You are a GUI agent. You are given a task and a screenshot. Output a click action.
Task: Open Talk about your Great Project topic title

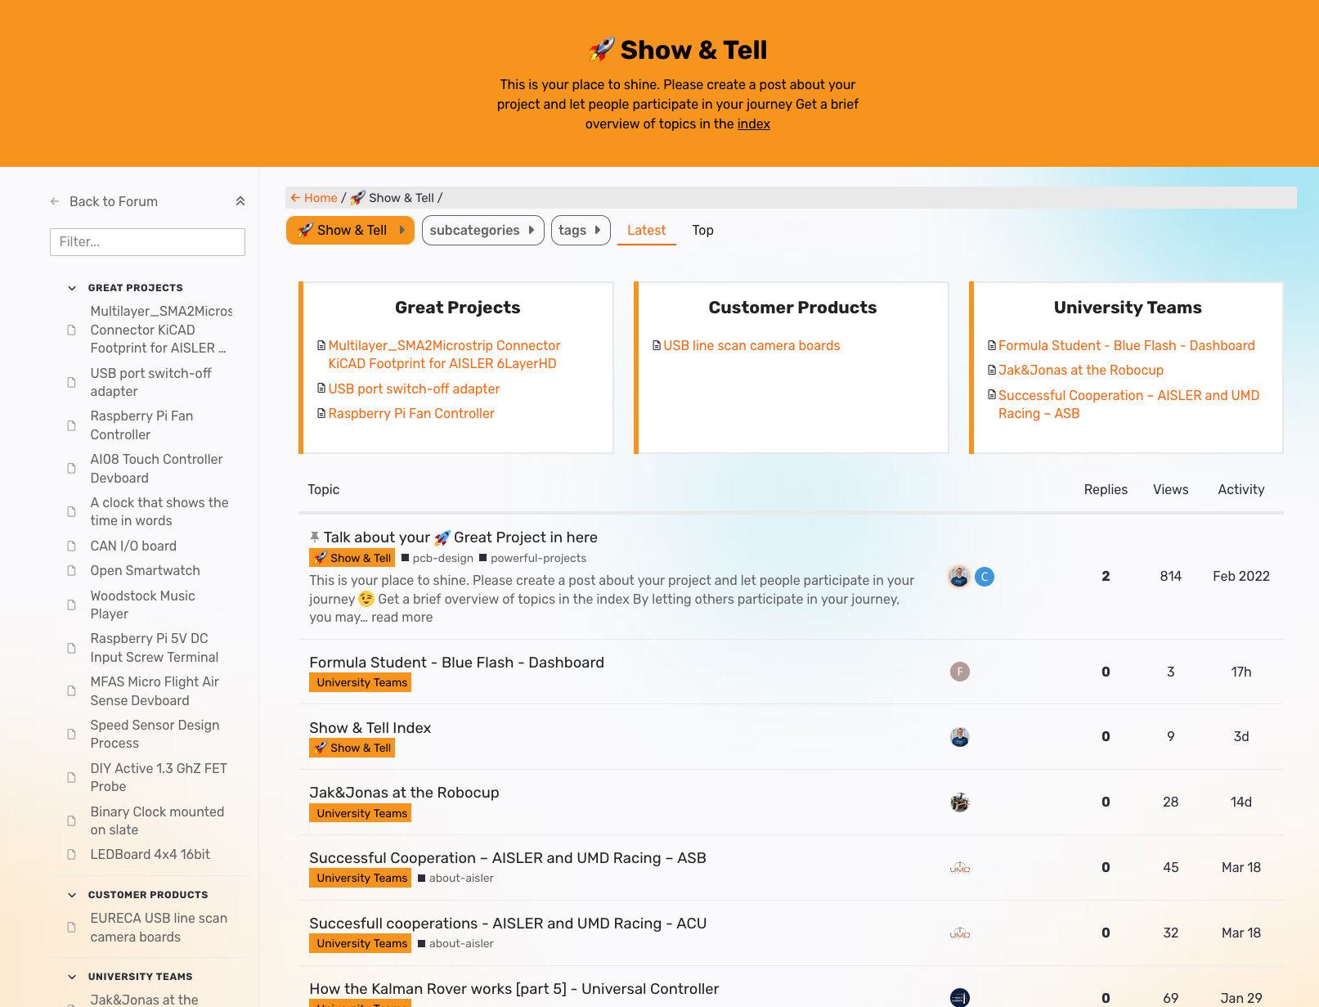point(460,537)
